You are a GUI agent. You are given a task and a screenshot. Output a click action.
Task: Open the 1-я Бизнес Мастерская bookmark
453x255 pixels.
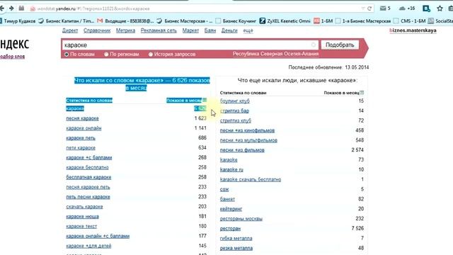pos(363,21)
